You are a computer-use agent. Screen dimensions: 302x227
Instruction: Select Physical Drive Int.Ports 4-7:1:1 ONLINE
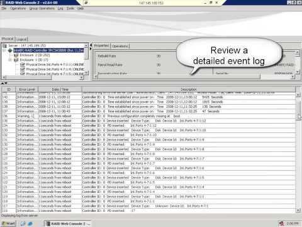(x=55, y=64)
